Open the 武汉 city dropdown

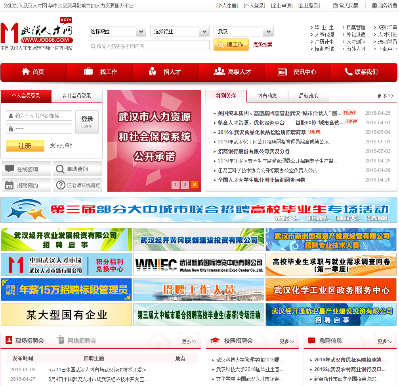point(244,31)
